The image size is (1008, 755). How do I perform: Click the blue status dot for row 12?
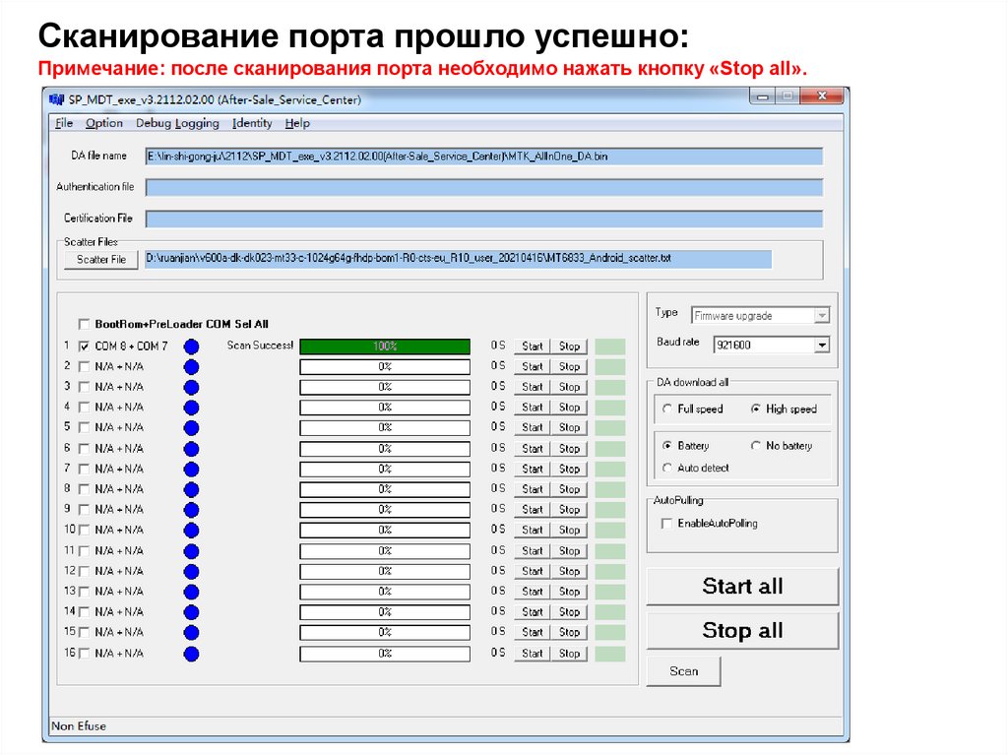coord(191,572)
